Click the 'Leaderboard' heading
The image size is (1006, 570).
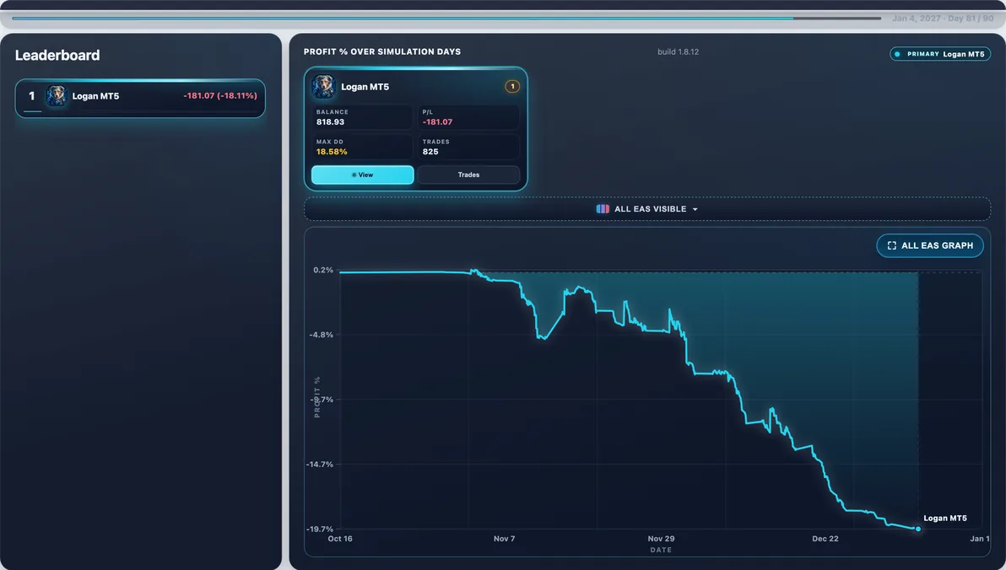point(57,55)
